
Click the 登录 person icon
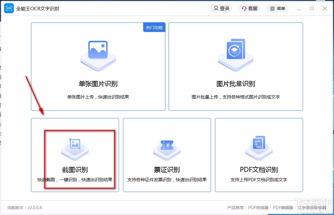216,8
